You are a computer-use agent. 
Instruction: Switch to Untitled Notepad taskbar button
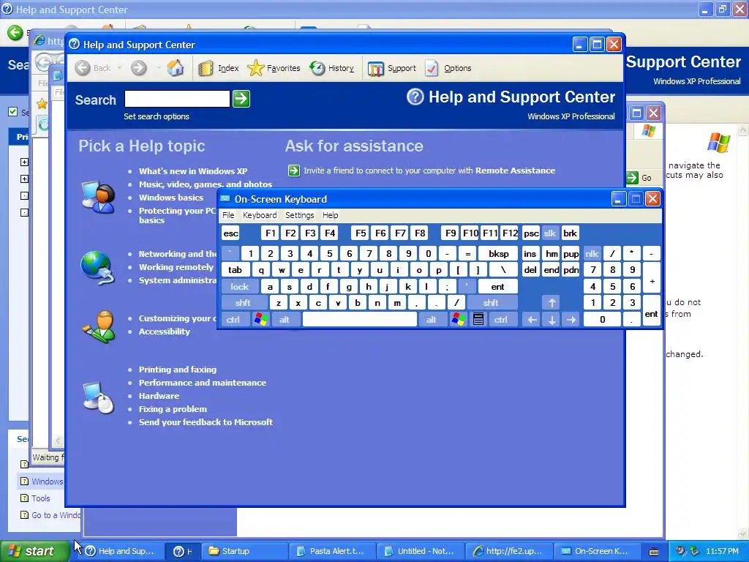click(421, 551)
